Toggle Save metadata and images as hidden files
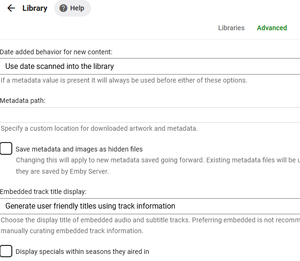 coord(6,149)
